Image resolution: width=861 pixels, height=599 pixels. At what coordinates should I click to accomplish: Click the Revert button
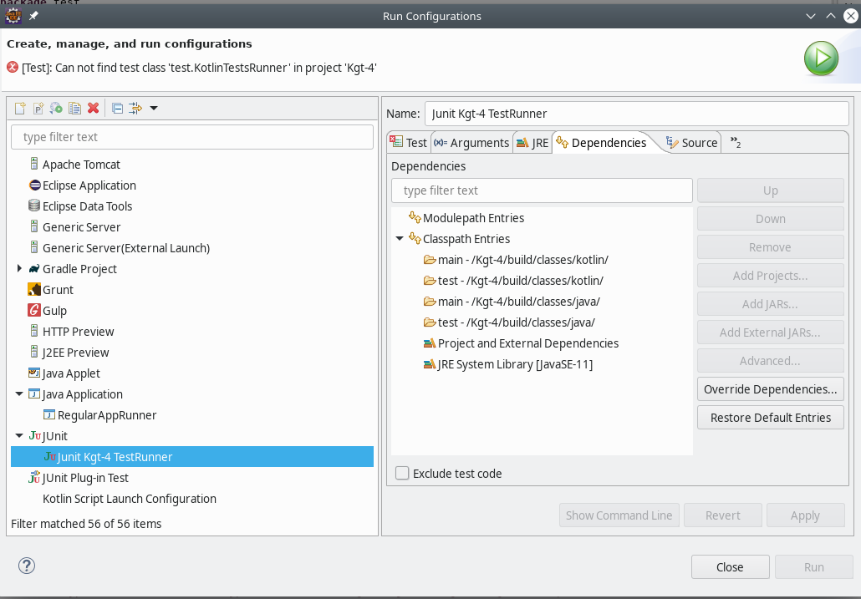(722, 515)
